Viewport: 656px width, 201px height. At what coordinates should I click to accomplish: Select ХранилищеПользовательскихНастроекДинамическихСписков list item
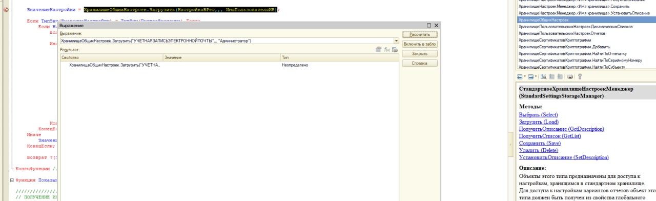(576, 26)
